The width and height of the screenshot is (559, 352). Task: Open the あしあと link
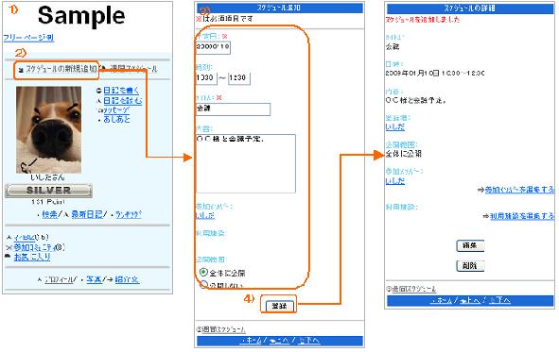116,119
